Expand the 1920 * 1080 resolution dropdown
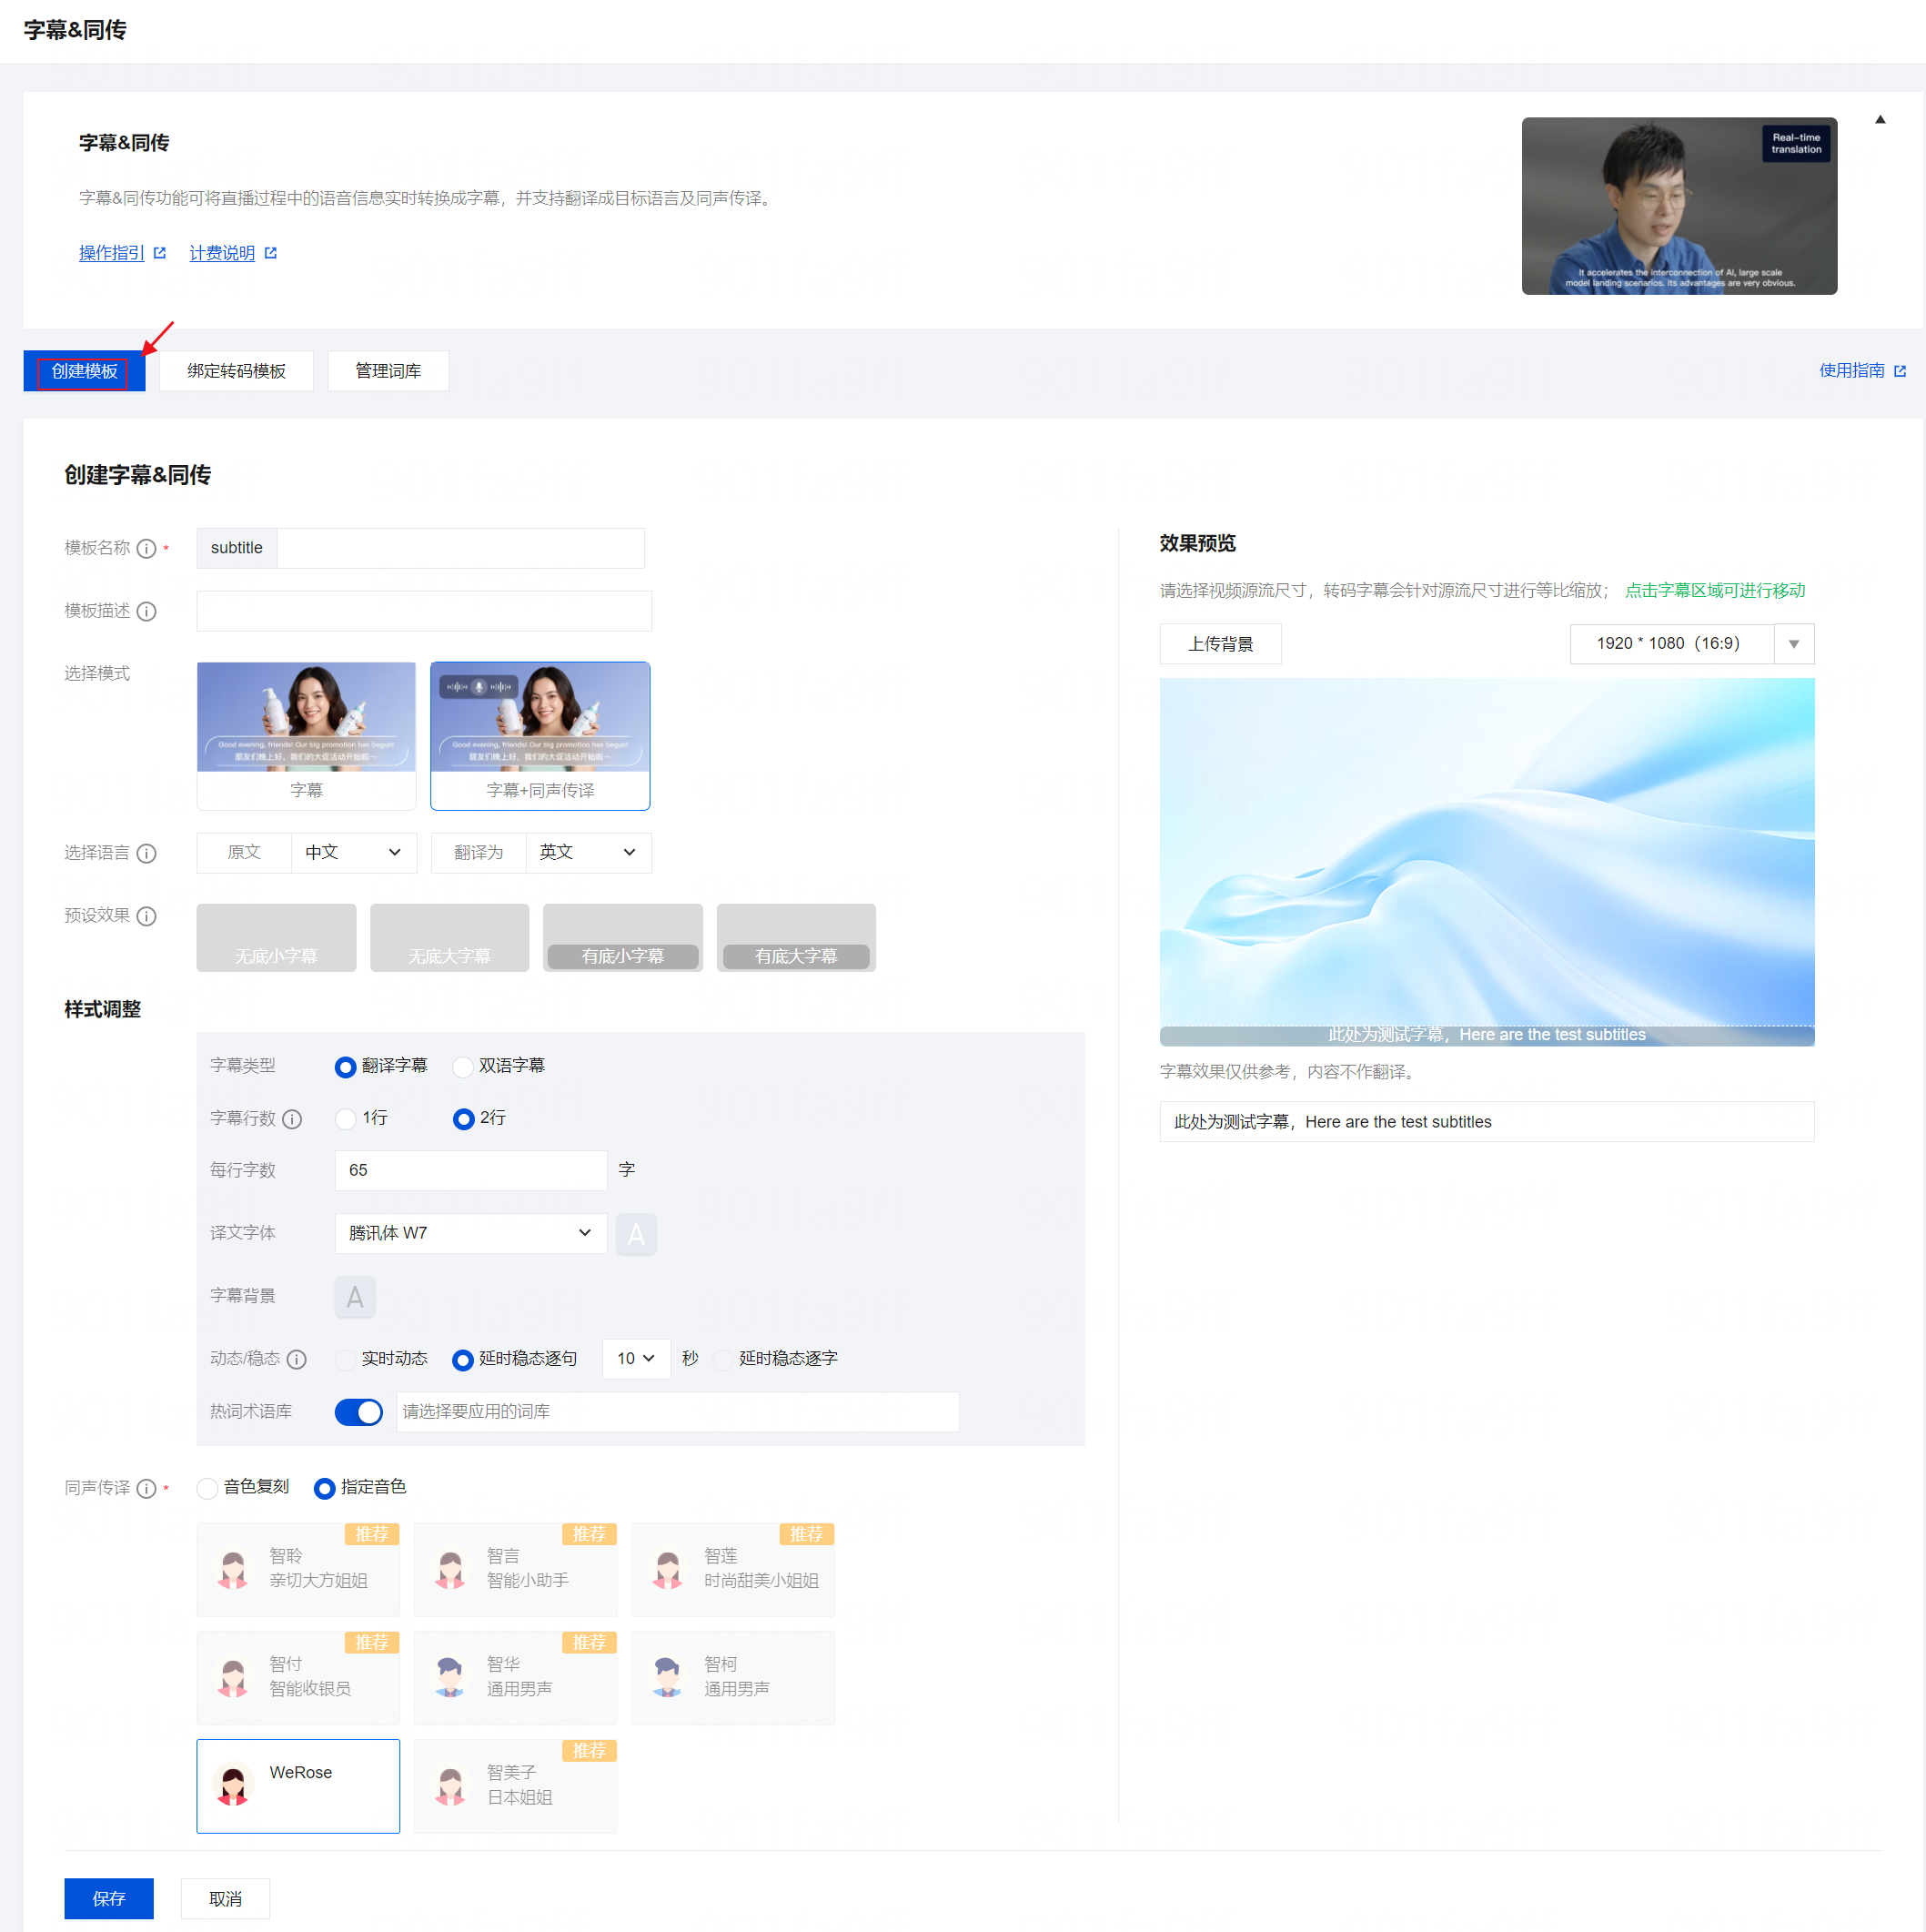The image size is (1926, 1932). pos(1793,644)
